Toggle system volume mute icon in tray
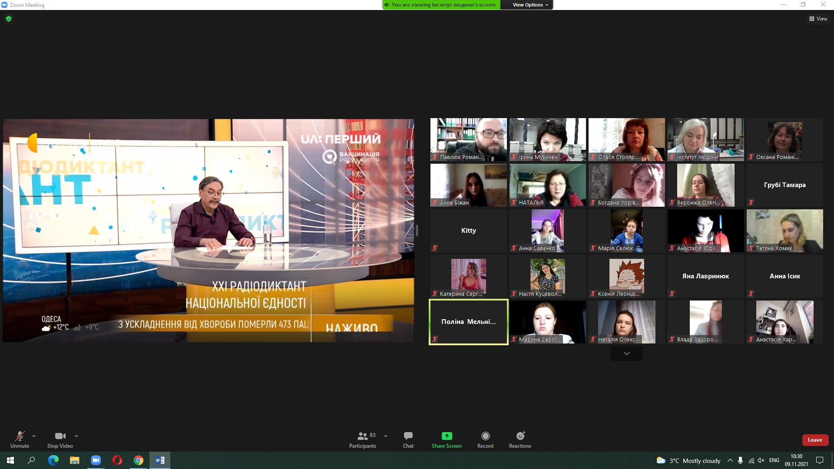Image resolution: width=834 pixels, height=469 pixels. pos(761,460)
